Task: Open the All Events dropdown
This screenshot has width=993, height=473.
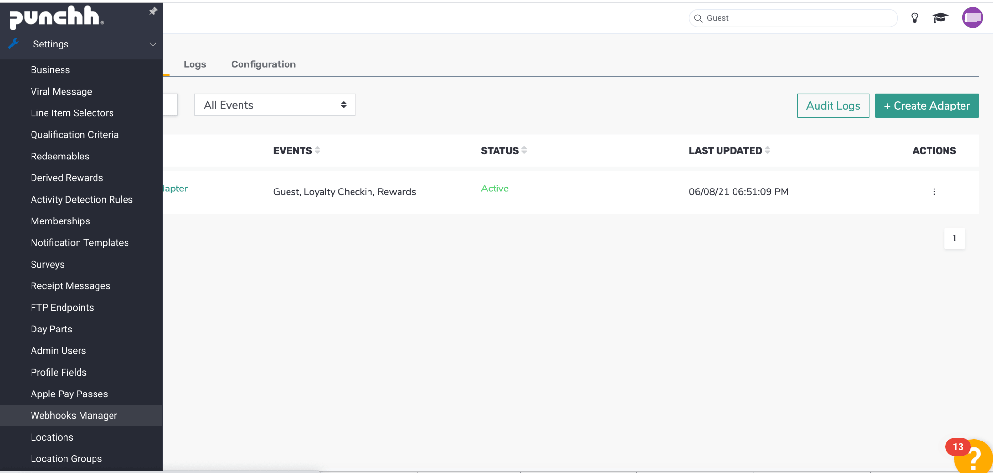Action: [x=275, y=105]
